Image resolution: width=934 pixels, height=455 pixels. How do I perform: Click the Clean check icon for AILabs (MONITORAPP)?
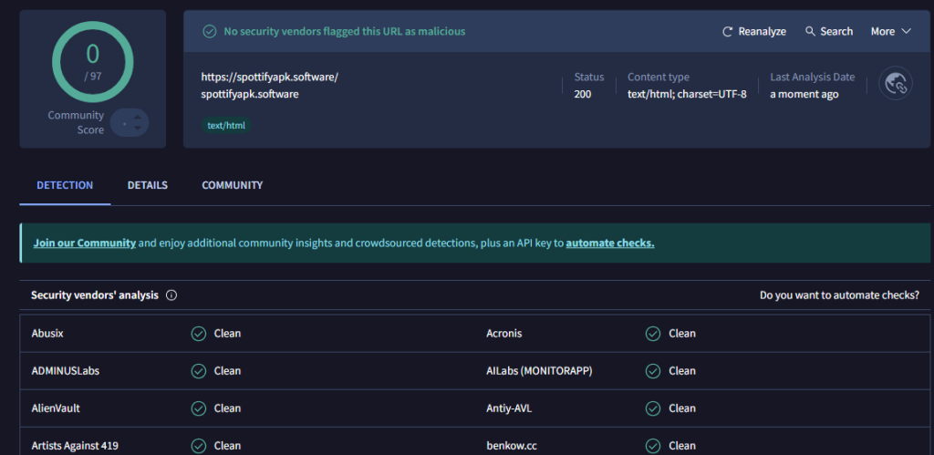(x=653, y=371)
